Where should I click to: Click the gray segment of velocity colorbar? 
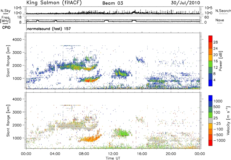point(210,120)
